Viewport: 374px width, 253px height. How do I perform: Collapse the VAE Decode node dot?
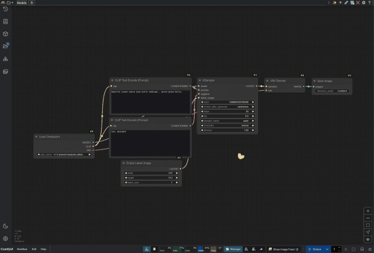coord(267,81)
